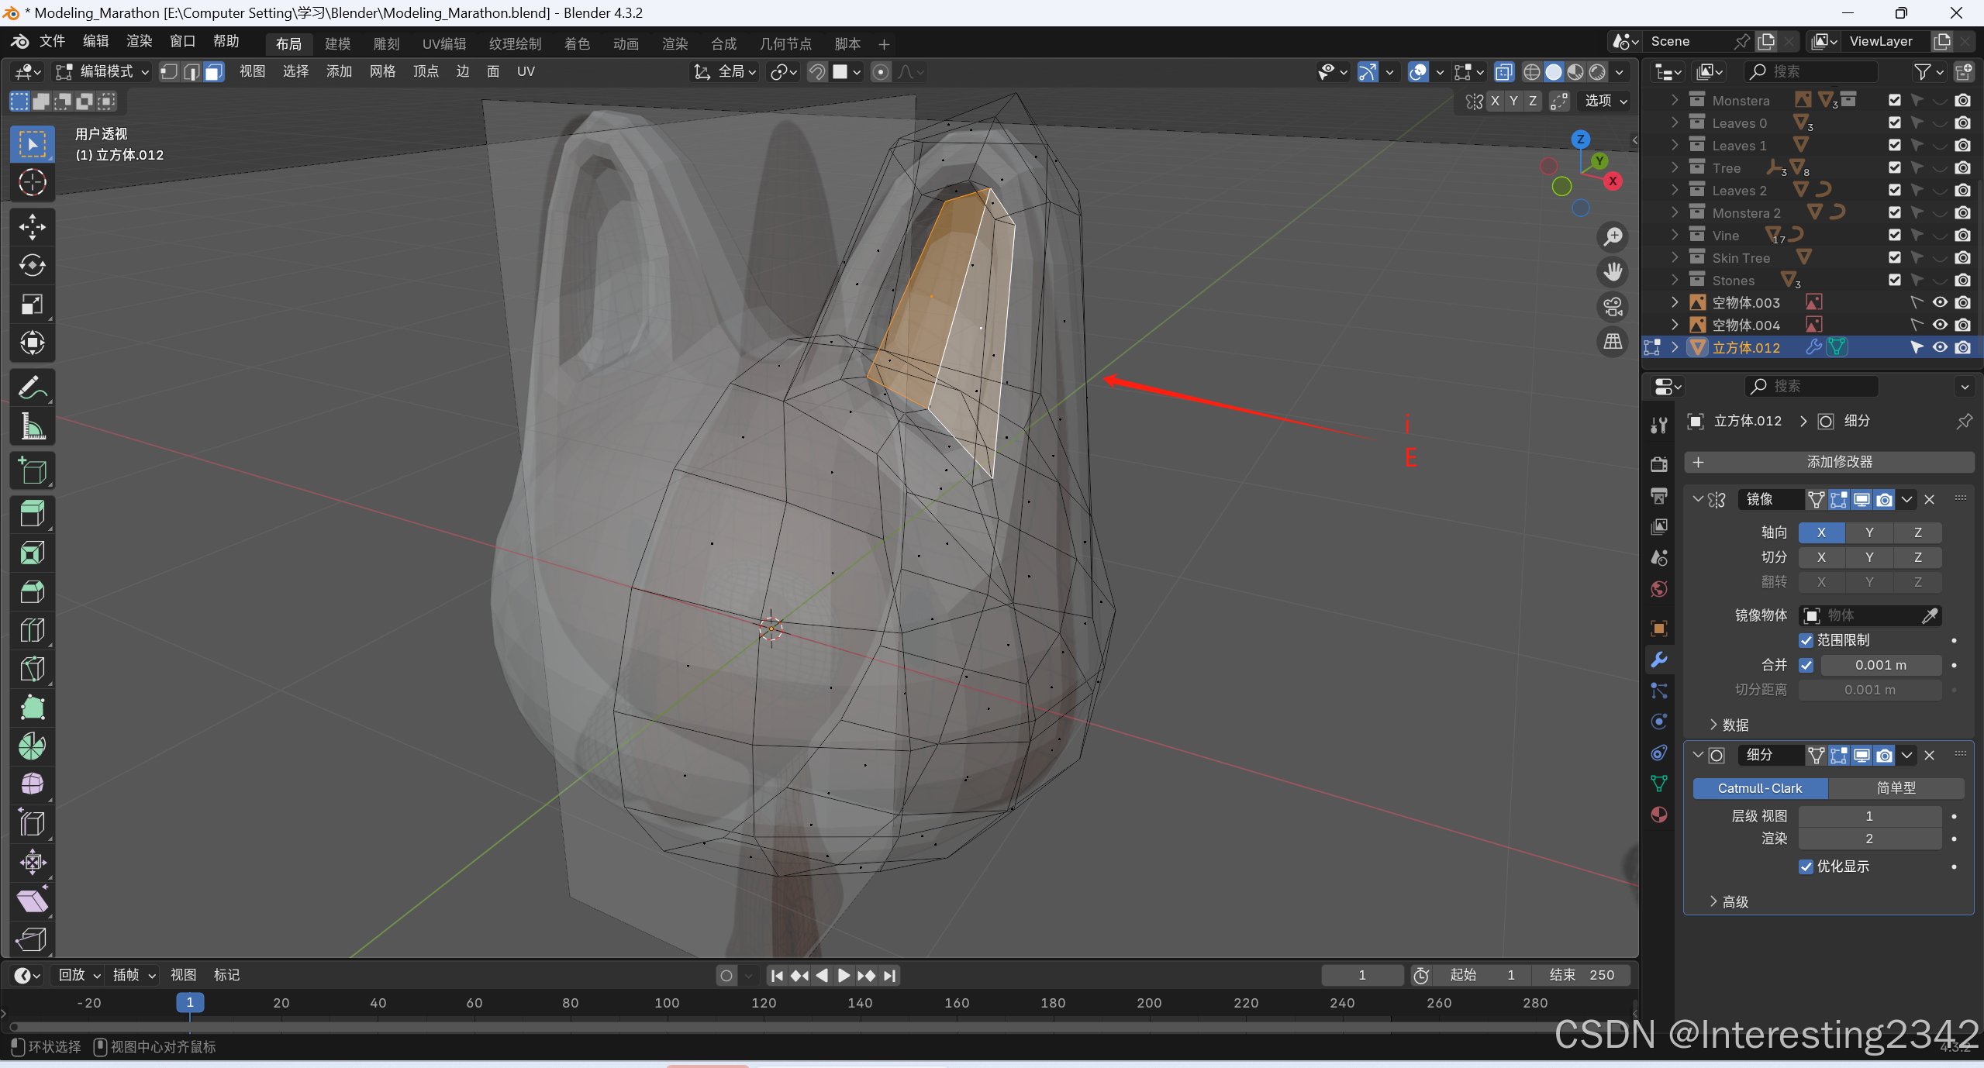The height and width of the screenshot is (1068, 1984).
Task: Toggle camera view in viewport
Action: (x=1613, y=307)
